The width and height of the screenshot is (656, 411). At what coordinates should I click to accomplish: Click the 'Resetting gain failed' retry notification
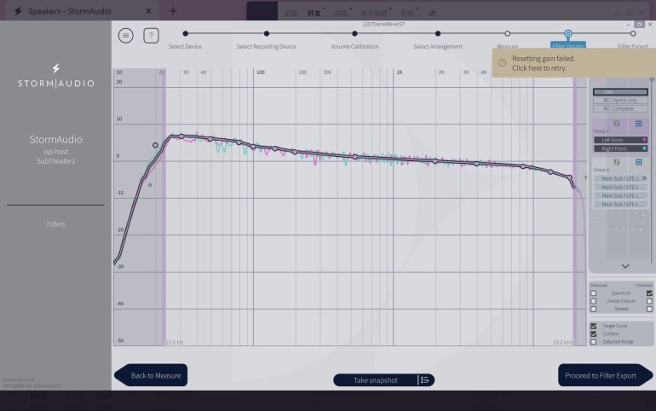pos(571,62)
